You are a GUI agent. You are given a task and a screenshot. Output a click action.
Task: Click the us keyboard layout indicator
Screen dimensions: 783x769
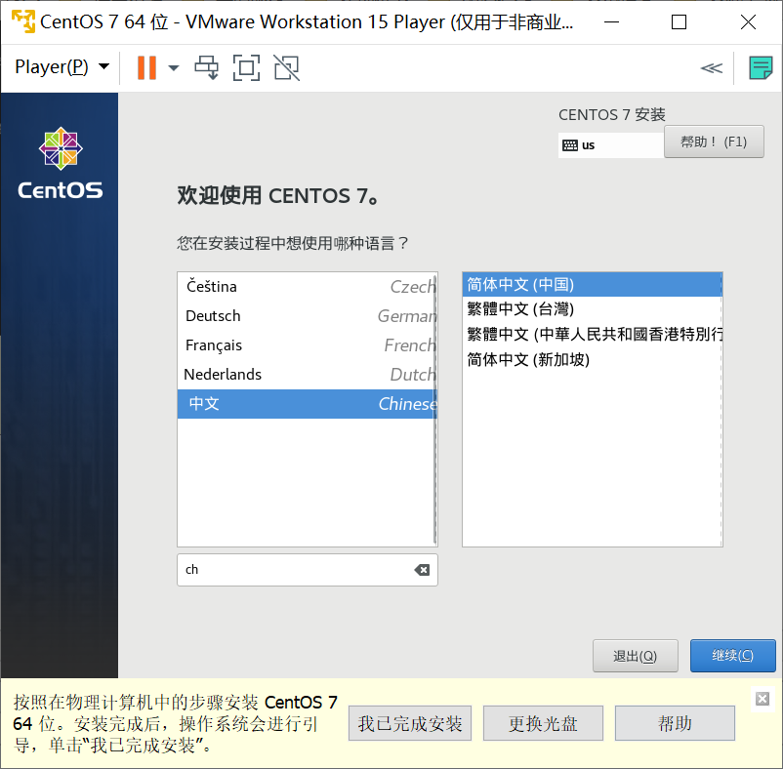click(611, 145)
